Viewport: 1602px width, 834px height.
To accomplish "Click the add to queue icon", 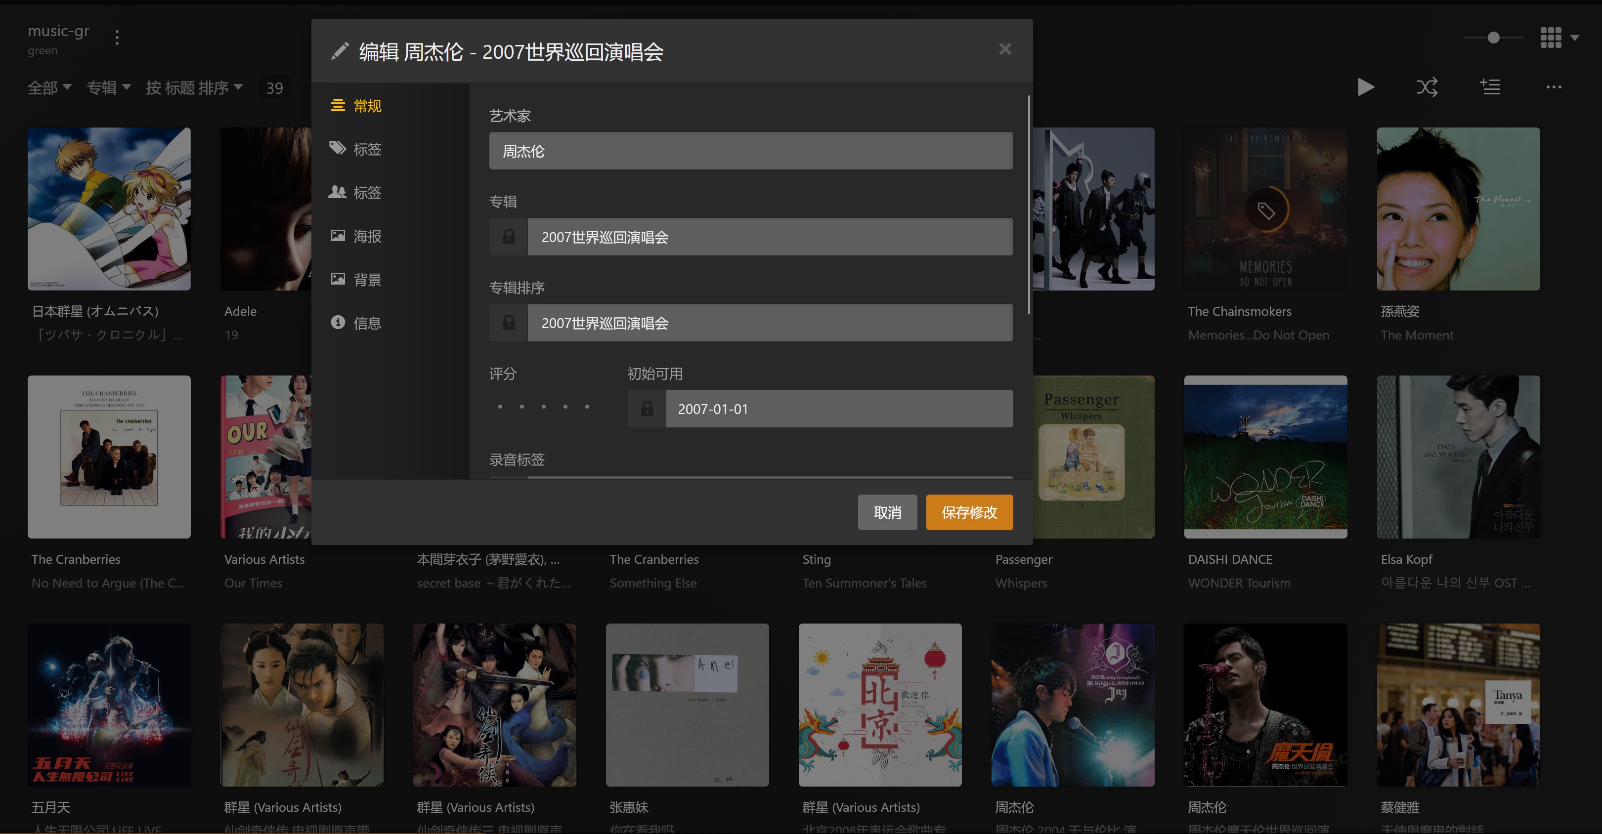I will [x=1489, y=87].
